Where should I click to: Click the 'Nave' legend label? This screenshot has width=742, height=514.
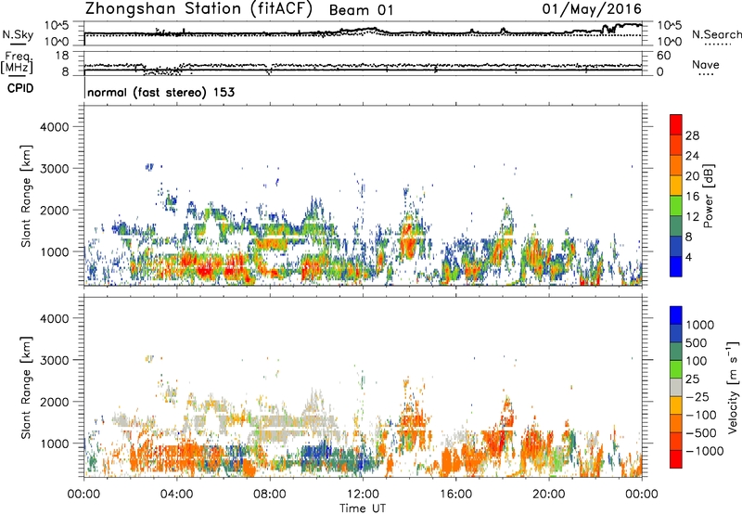(706, 64)
